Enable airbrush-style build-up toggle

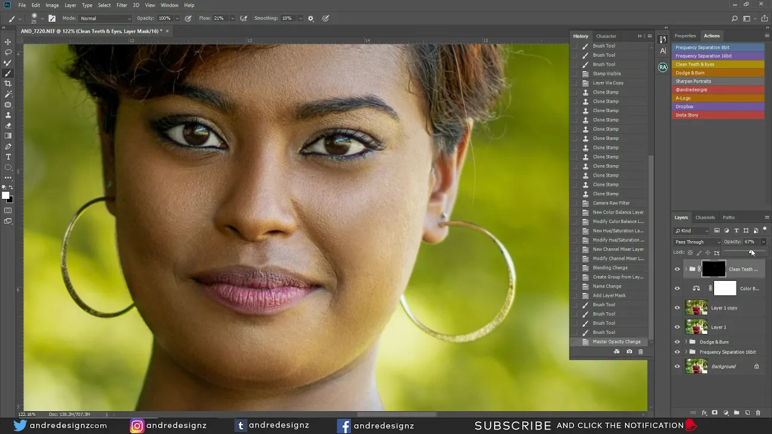click(244, 19)
